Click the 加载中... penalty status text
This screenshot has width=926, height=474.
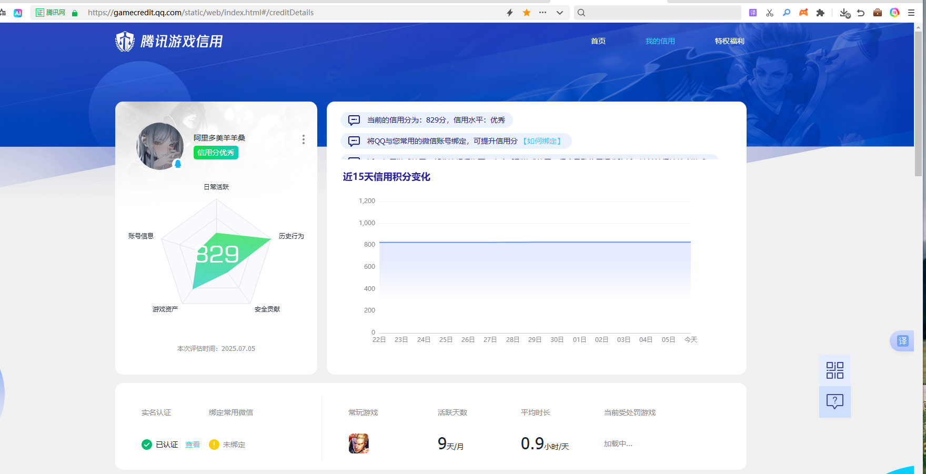[x=618, y=444]
